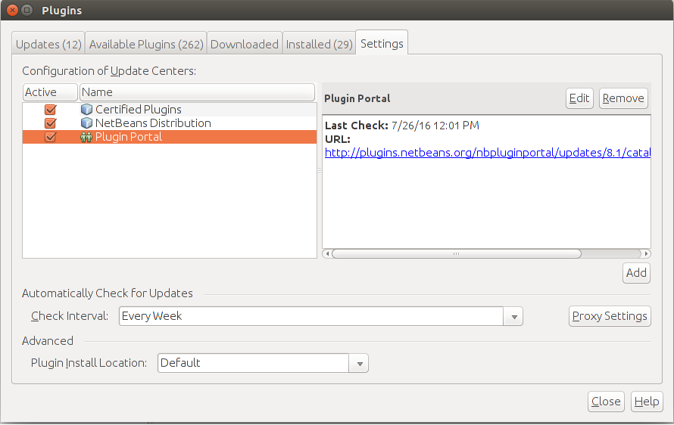
Task: Close the Plugins dialog with Close button
Action: coord(606,402)
